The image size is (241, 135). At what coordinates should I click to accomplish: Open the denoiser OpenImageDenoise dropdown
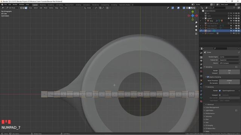230,91
